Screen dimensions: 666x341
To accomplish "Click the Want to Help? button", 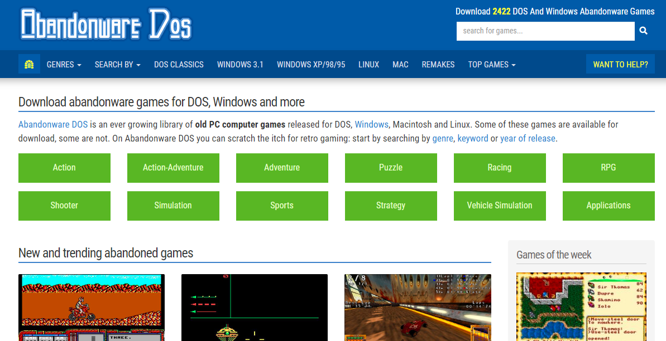I will coord(621,65).
